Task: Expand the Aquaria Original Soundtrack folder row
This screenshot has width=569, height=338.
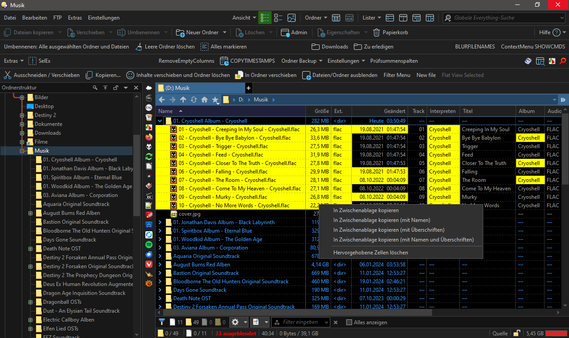Action: tap(160, 256)
